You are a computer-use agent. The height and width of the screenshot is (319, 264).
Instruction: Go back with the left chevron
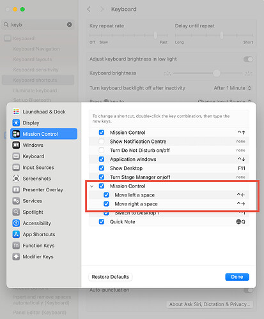point(89,9)
